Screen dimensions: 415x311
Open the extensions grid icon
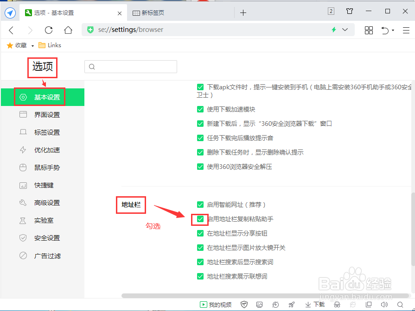pyautogui.click(x=369, y=30)
